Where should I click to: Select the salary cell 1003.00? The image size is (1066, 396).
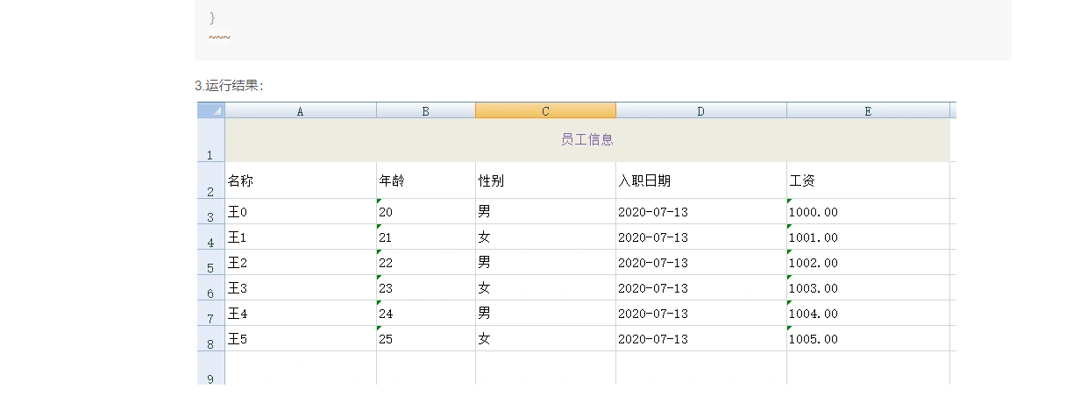pos(868,288)
